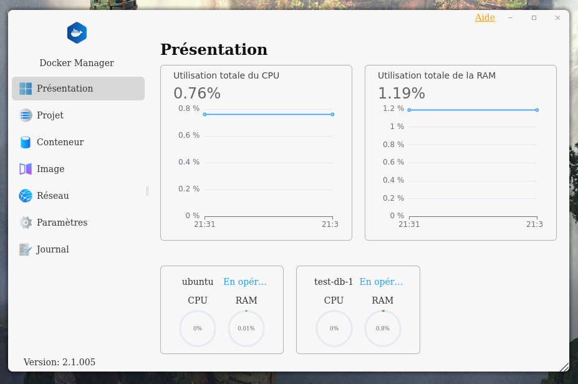Click the Réseau globe icon
Screen dimensions: 578x384
click(x=26, y=196)
